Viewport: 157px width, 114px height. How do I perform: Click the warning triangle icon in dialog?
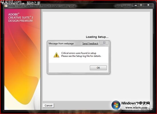click(56, 55)
